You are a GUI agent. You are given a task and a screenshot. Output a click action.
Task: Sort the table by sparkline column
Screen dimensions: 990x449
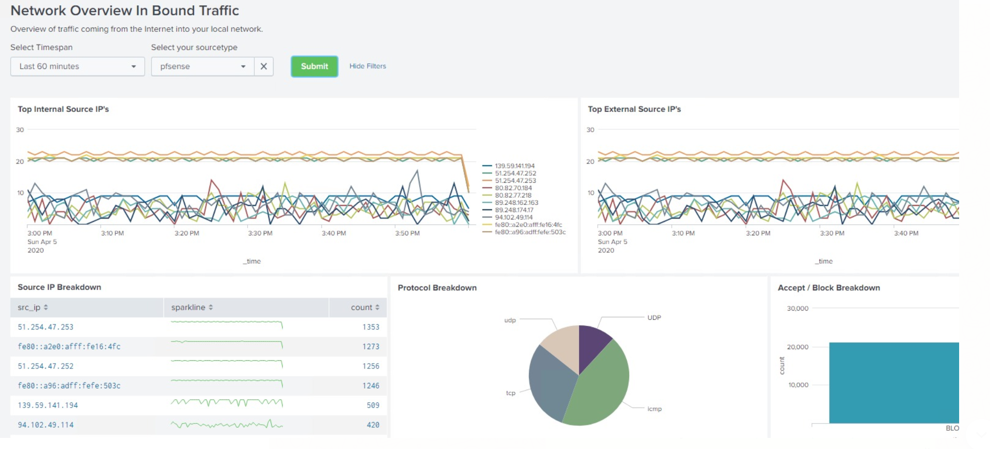pos(192,307)
